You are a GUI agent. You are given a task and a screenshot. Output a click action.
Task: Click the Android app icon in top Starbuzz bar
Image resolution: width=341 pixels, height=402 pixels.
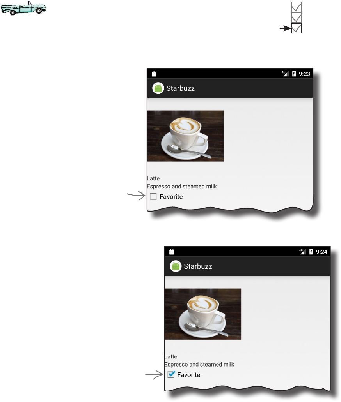tap(158, 88)
